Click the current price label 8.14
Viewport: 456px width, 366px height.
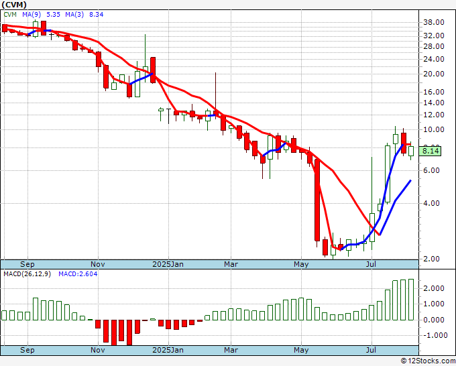click(x=431, y=151)
